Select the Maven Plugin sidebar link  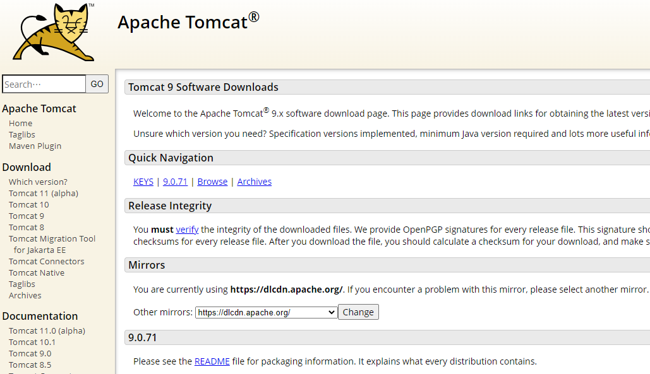35,146
